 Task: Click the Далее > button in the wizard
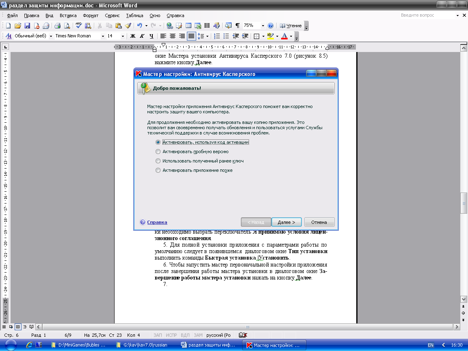pyautogui.click(x=286, y=222)
